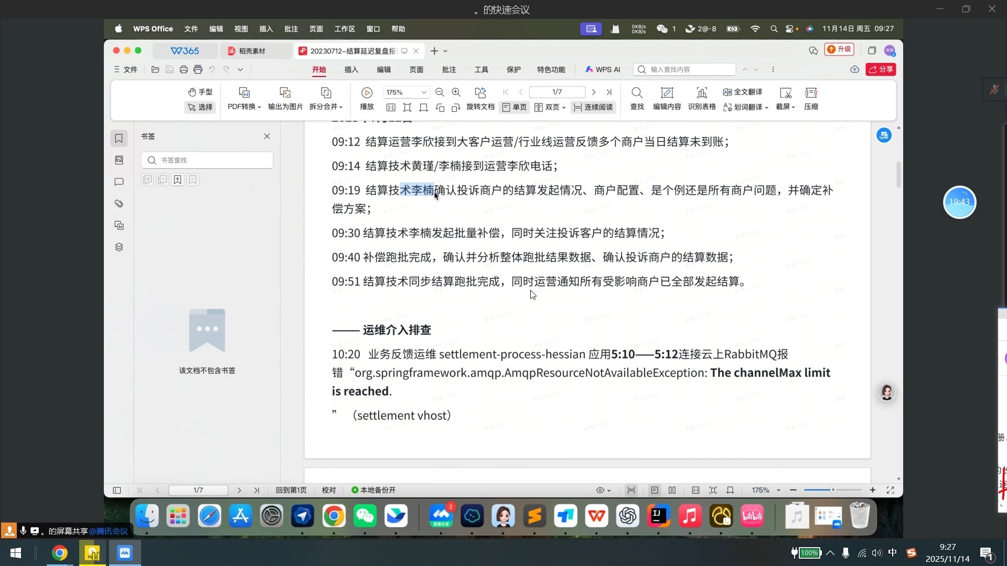
Task: Open the 查找 search tool
Action: [636, 99]
